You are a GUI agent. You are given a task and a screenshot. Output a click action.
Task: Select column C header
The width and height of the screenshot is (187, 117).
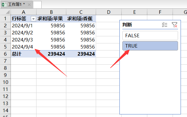click(x=81, y=12)
